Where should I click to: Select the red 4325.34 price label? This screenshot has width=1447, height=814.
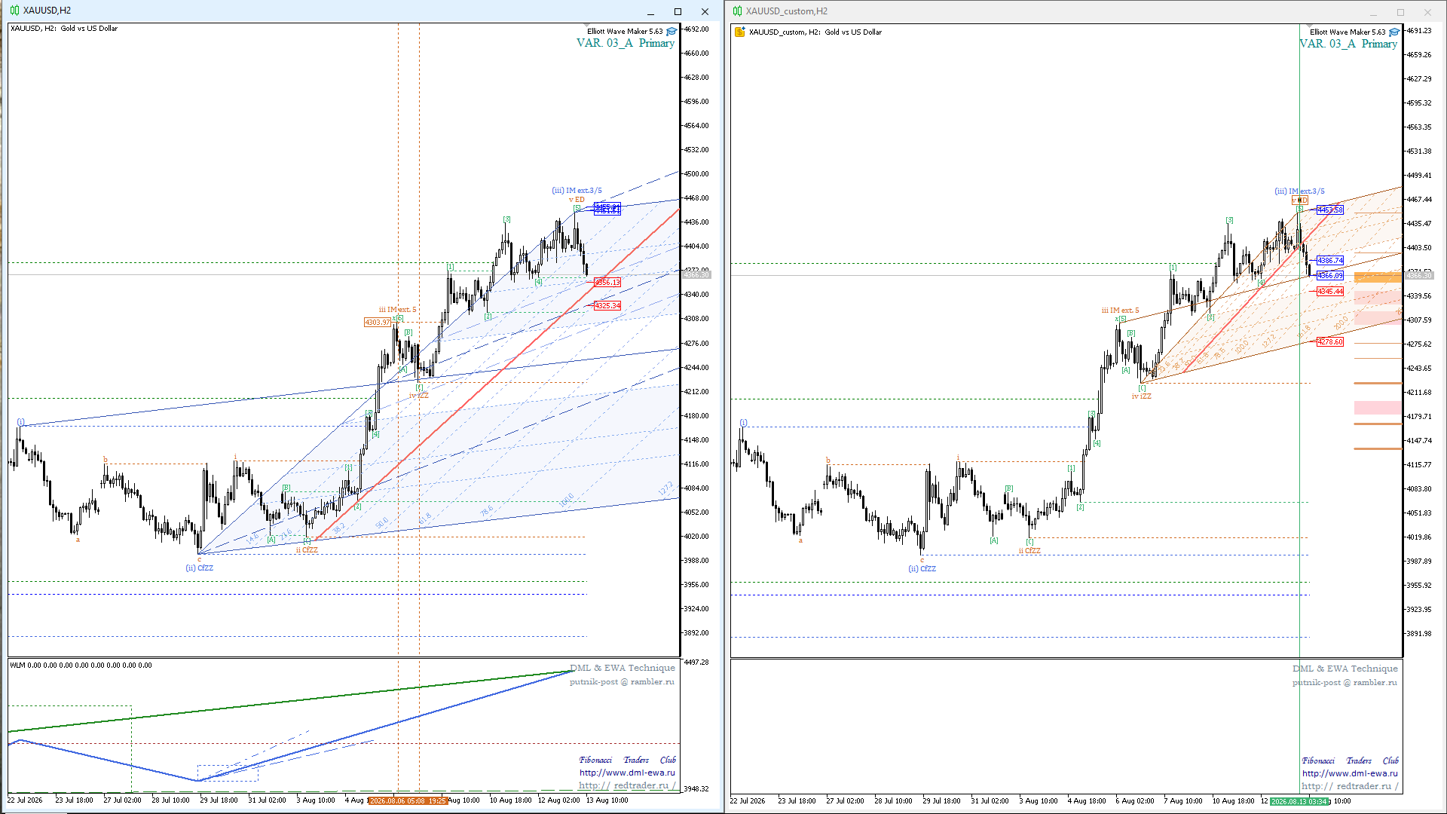[x=607, y=306]
